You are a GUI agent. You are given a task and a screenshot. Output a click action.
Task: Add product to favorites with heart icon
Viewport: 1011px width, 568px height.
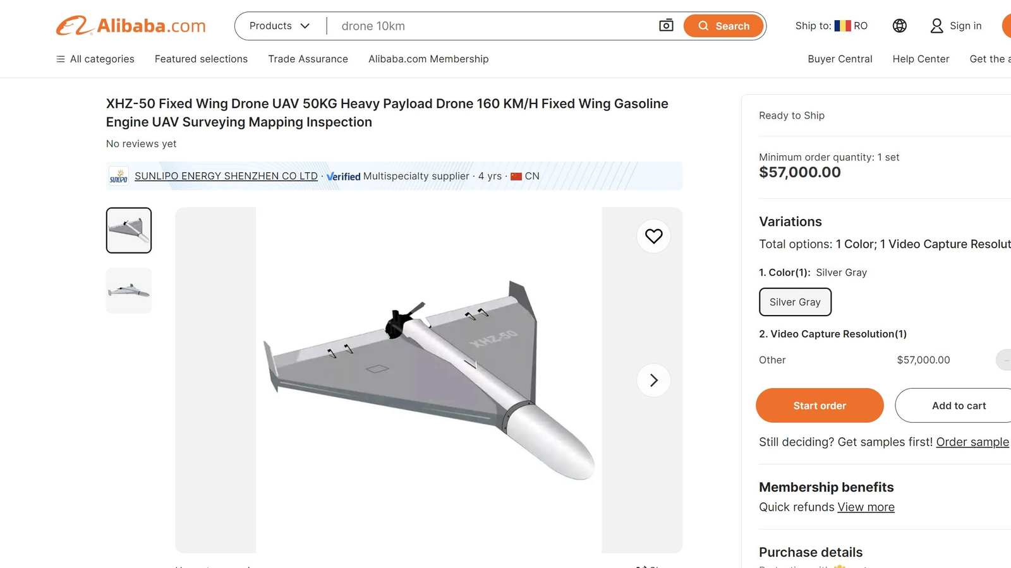653,236
